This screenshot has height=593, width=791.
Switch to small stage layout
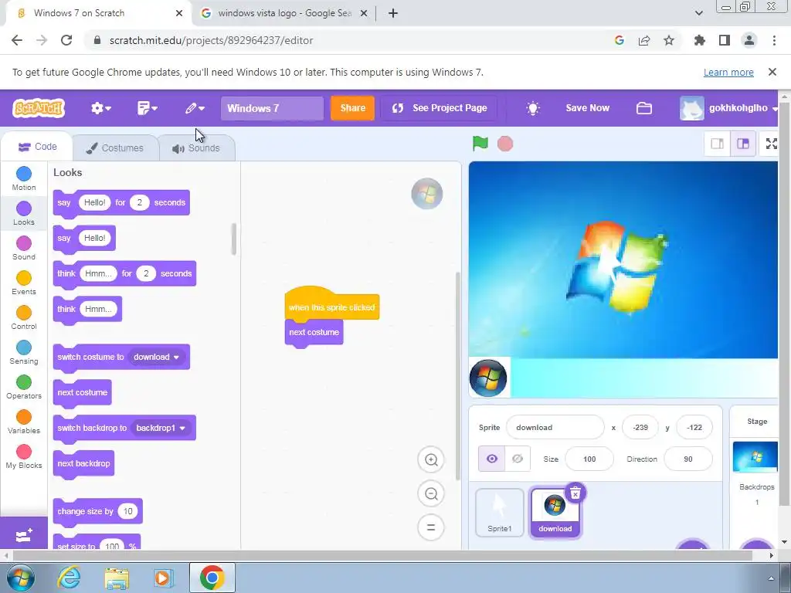click(x=717, y=144)
